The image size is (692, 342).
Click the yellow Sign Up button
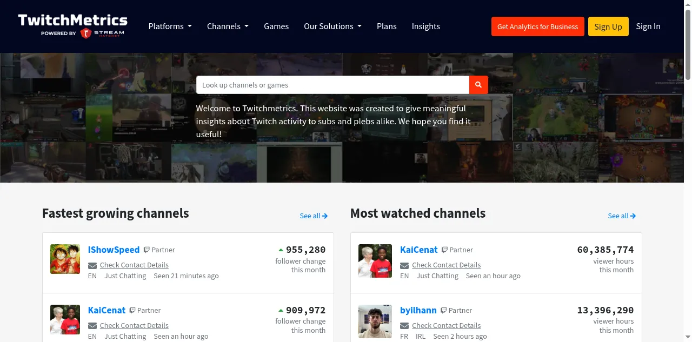[x=608, y=26]
